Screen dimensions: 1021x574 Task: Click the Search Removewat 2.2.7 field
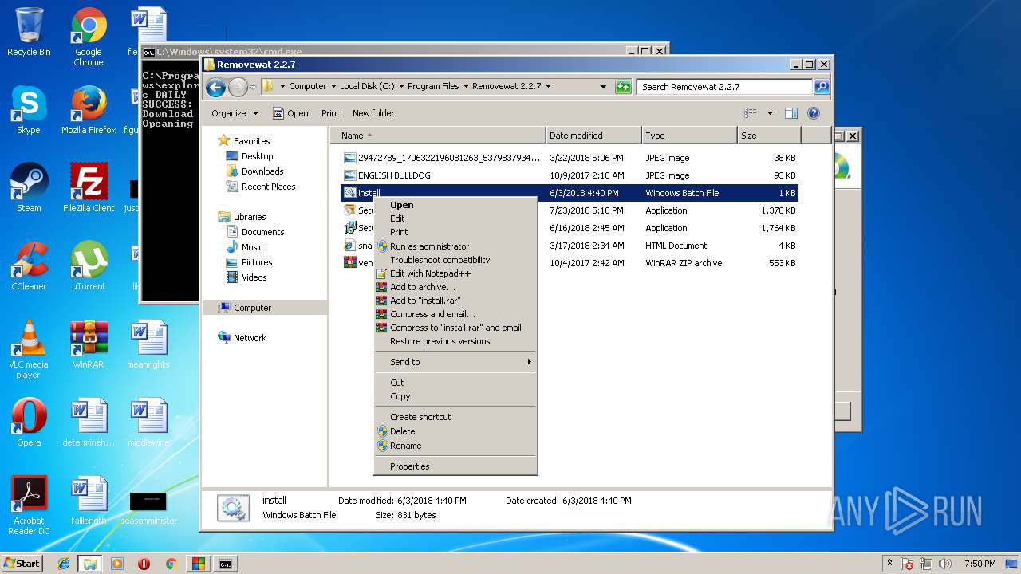(x=724, y=86)
